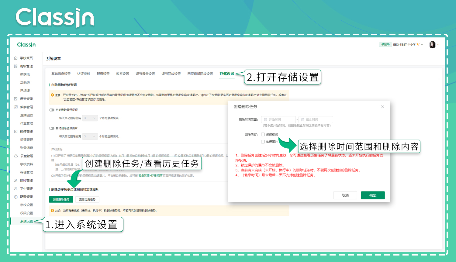Switch to the 课节回放设置 tab

coord(171,74)
